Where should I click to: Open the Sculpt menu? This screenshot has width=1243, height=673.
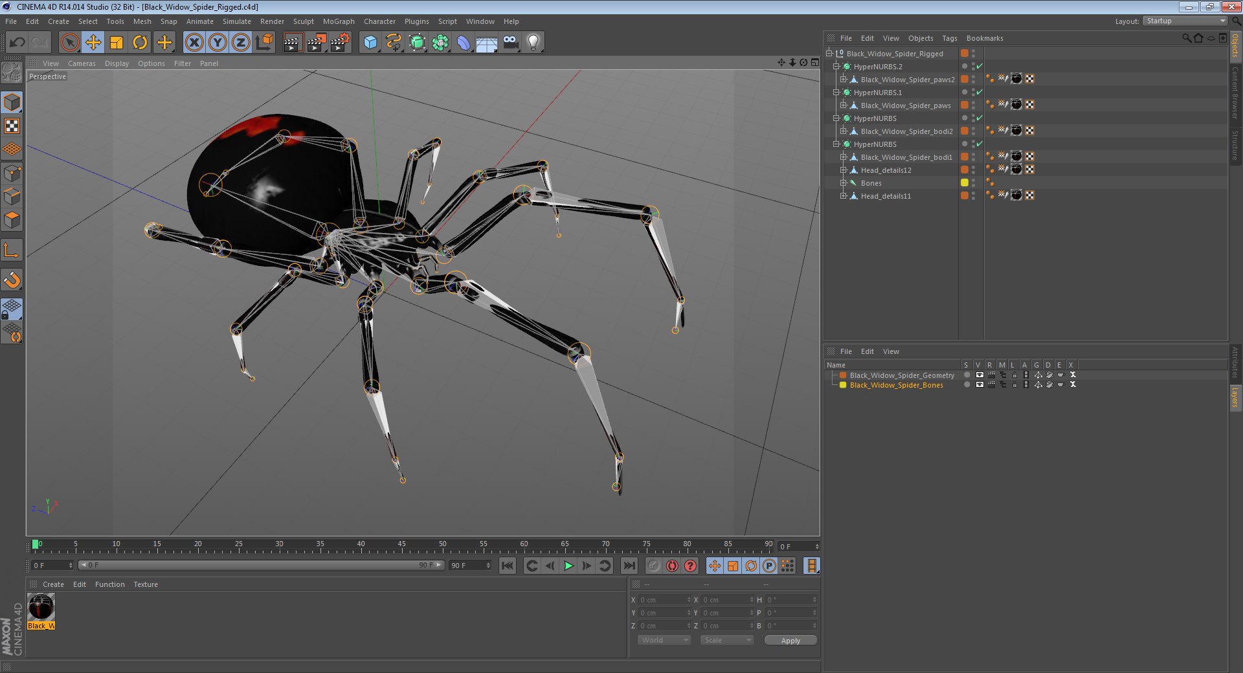(303, 21)
